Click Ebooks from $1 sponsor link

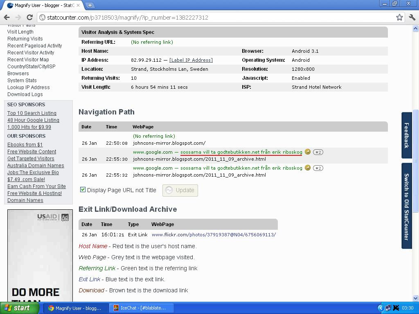25,144
